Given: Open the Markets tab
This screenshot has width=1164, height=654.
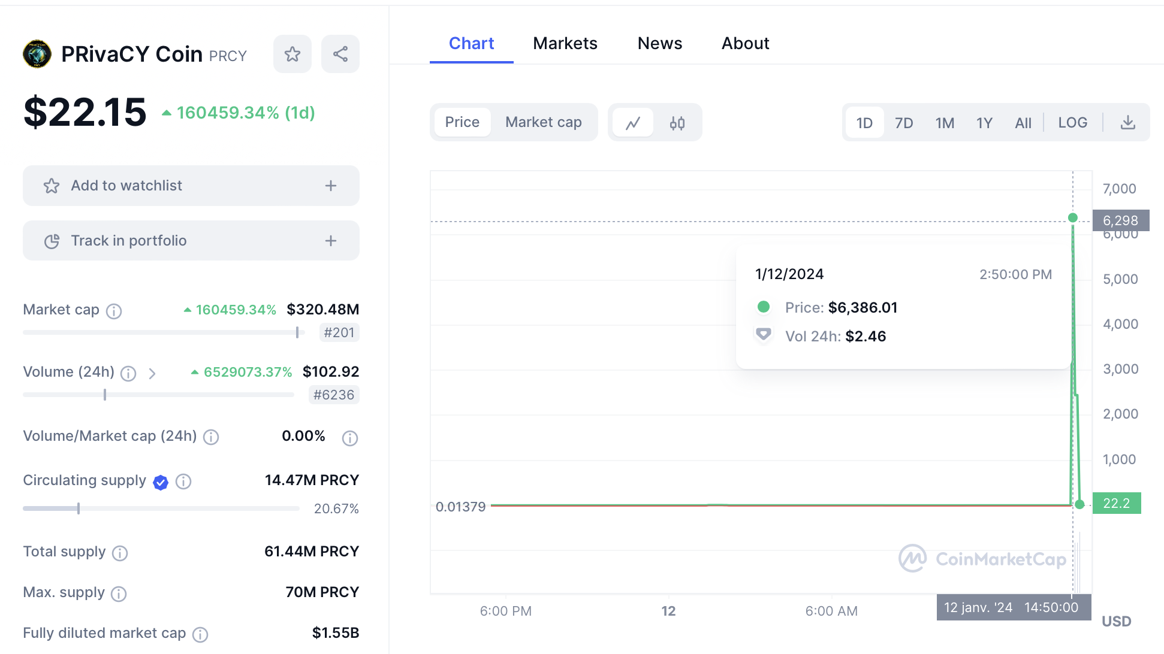Looking at the screenshot, I should (565, 43).
